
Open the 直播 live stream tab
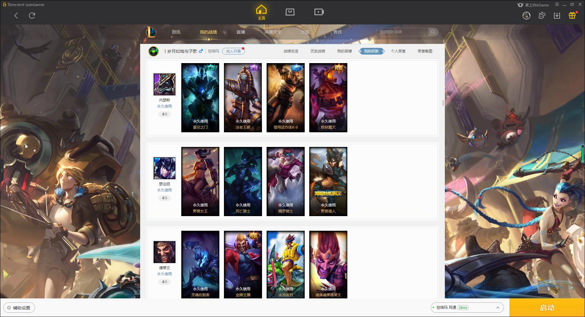coord(241,32)
